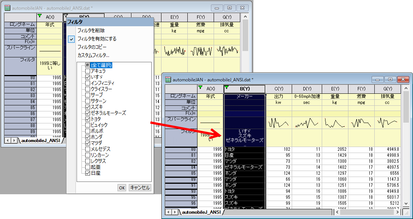The image size is (413, 219).
Task: Click the back window vertical scrollbar up arrow
Action: (245, 16)
